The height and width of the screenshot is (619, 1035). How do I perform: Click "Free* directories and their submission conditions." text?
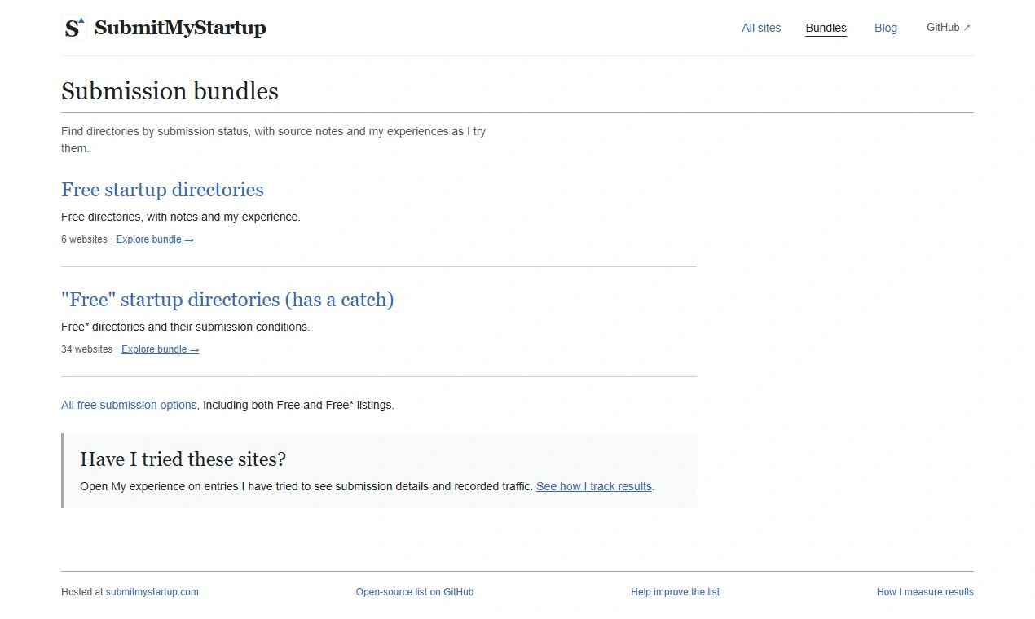[x=186, y=327]
